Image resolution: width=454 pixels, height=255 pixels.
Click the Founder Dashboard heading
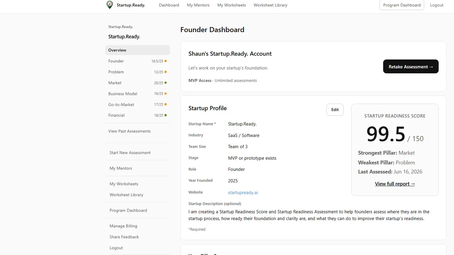tap(212, 30)
